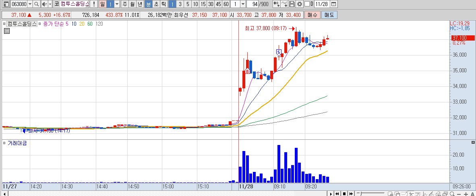The height and width of the screenshot is (196, 476).
Task: Click the data table grid icon
Action: click(7, 31)
